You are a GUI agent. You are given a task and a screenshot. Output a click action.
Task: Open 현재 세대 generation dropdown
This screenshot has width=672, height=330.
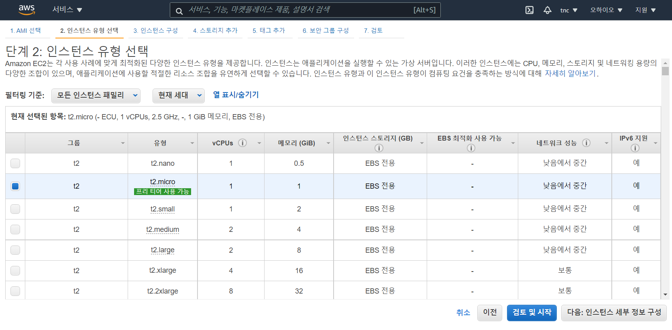click(179, 95)
